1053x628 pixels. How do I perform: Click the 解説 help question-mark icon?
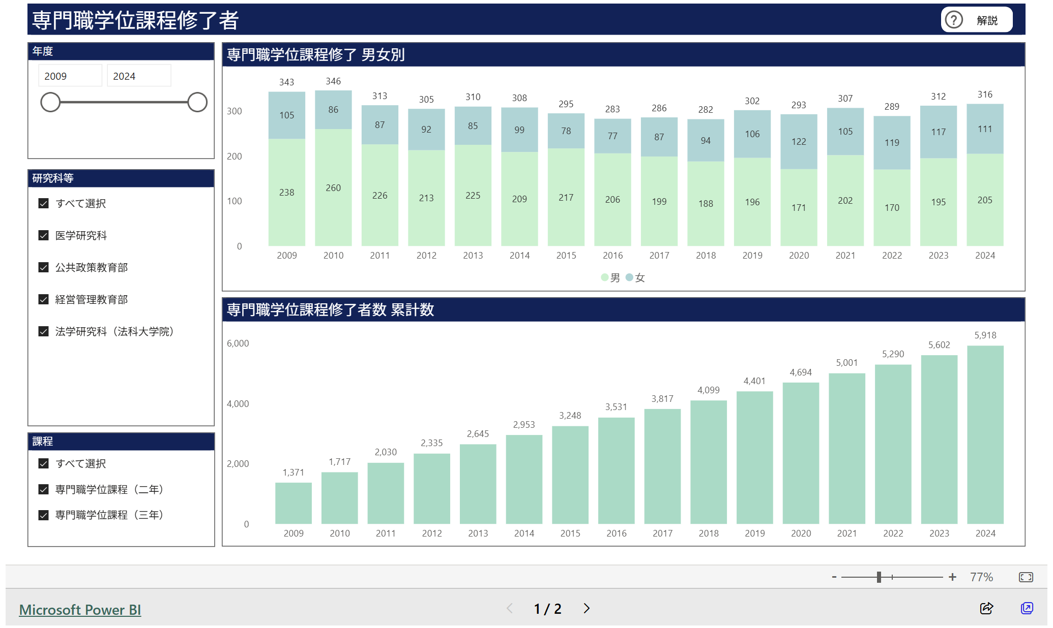click(954, 20)
